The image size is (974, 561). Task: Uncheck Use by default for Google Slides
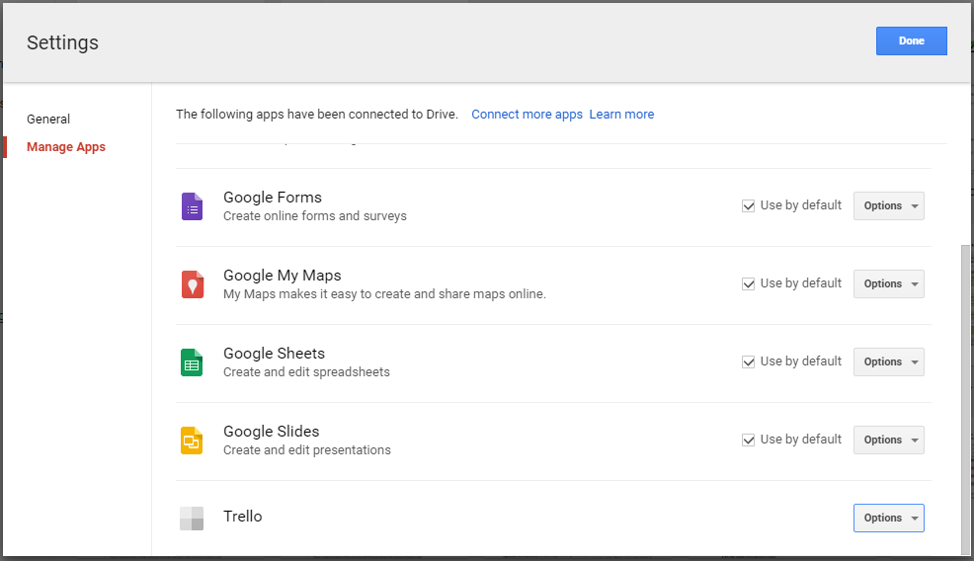[x=749, y=440]
